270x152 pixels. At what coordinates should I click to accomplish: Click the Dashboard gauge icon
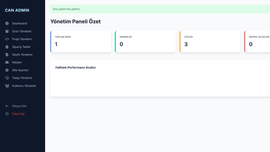7,24
